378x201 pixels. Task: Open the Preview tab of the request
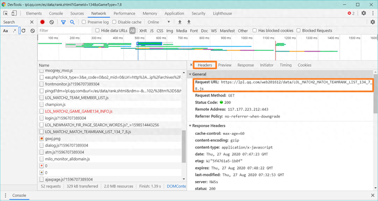tap(225, 65)
